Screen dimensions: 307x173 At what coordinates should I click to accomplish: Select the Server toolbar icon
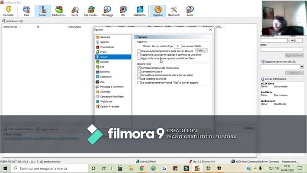(43, 11)
